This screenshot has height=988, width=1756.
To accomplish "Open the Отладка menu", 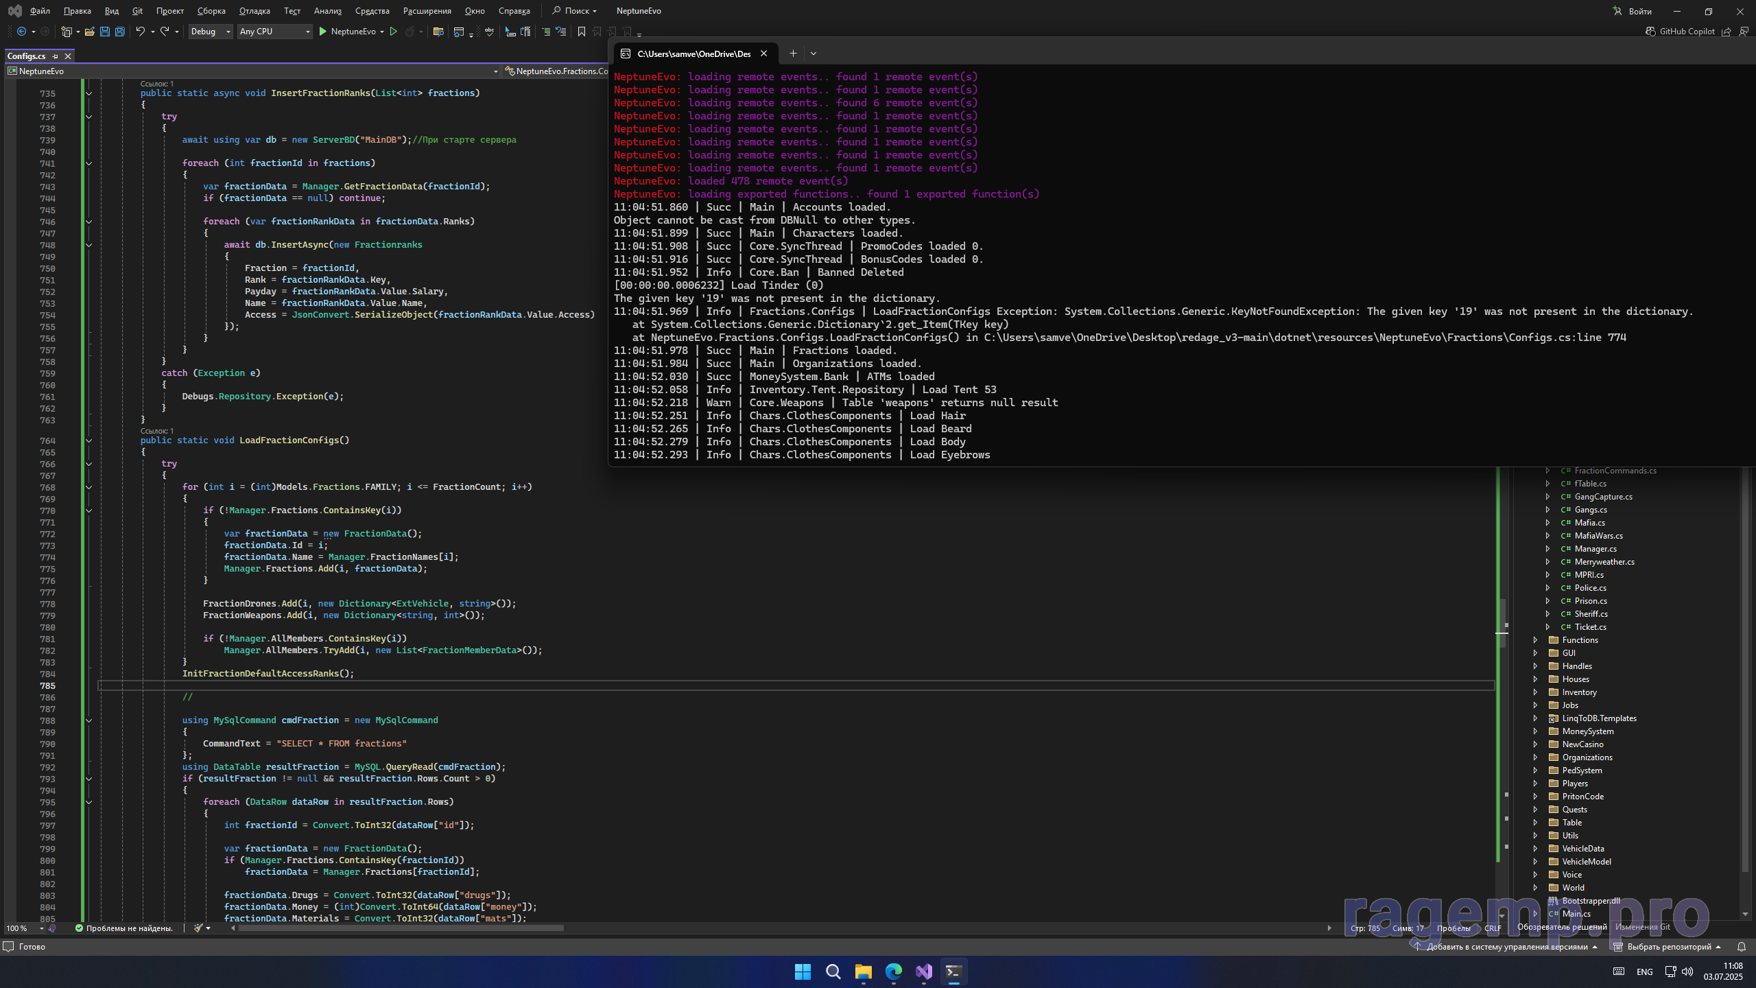I will click(x=254, y=11).
